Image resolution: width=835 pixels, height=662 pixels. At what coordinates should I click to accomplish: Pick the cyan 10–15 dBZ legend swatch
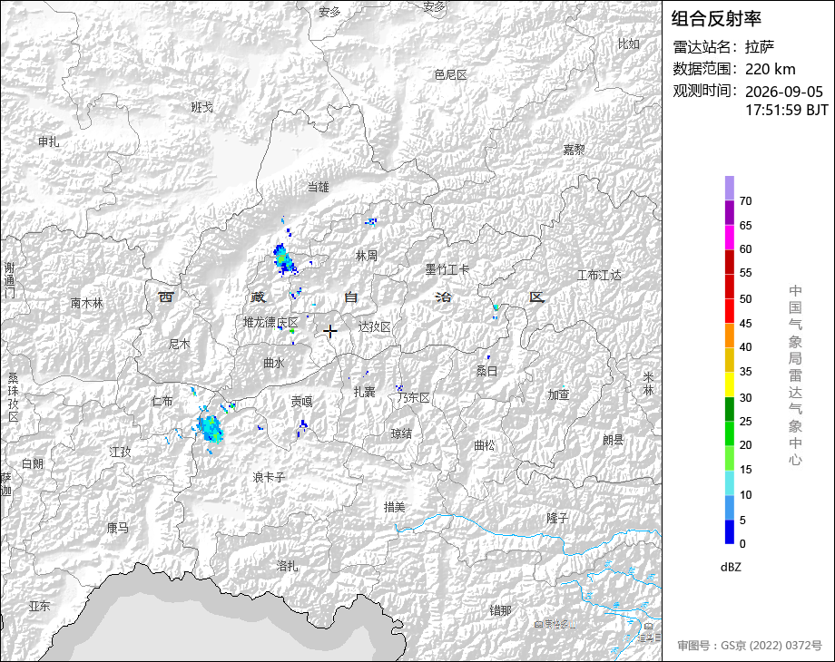729,482
